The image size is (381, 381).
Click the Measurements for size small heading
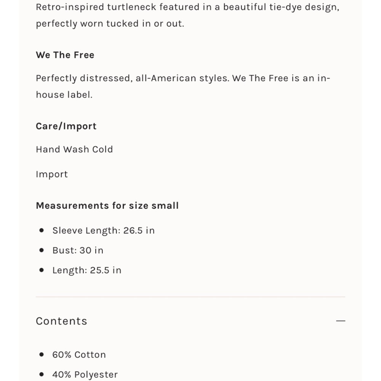click(x=107, y=206)
